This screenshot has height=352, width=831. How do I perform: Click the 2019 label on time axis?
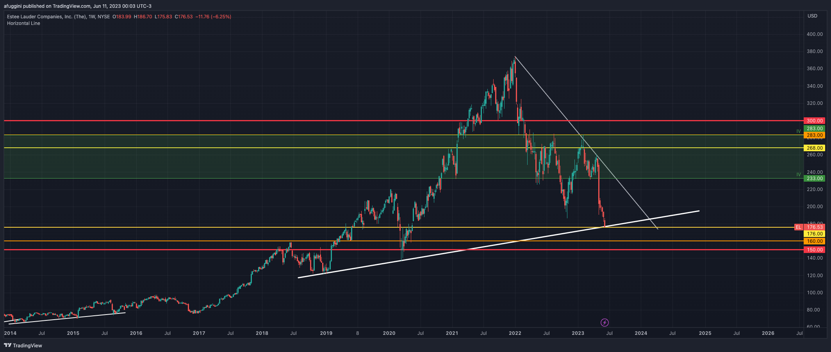coord(326,333)
